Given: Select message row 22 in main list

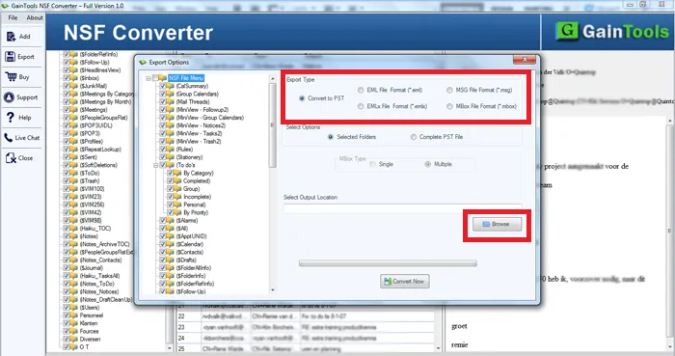Looking at the screenshot, I should 305,316.
